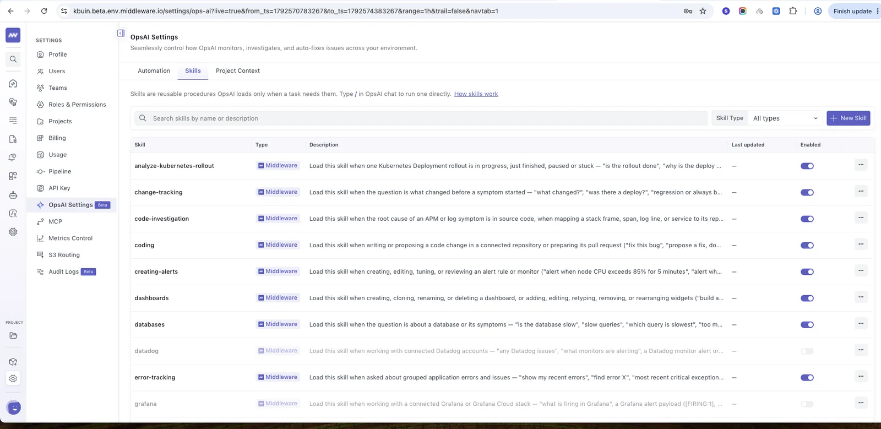881x429 pixels.
Task: Open the Skill Type dropdown
Action: [785, 118]
